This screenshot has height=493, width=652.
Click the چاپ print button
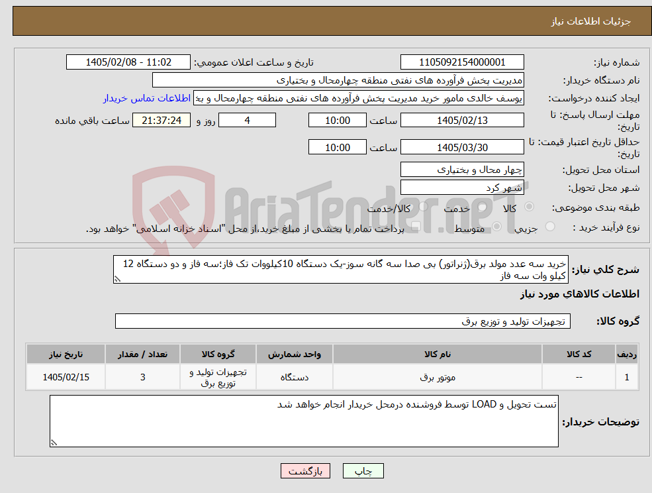(363, 471)
